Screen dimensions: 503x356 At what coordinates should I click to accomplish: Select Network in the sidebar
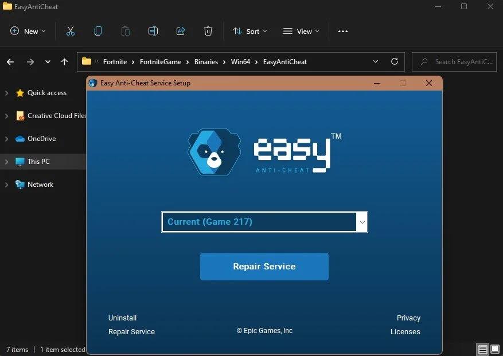[x=40, y=185]
